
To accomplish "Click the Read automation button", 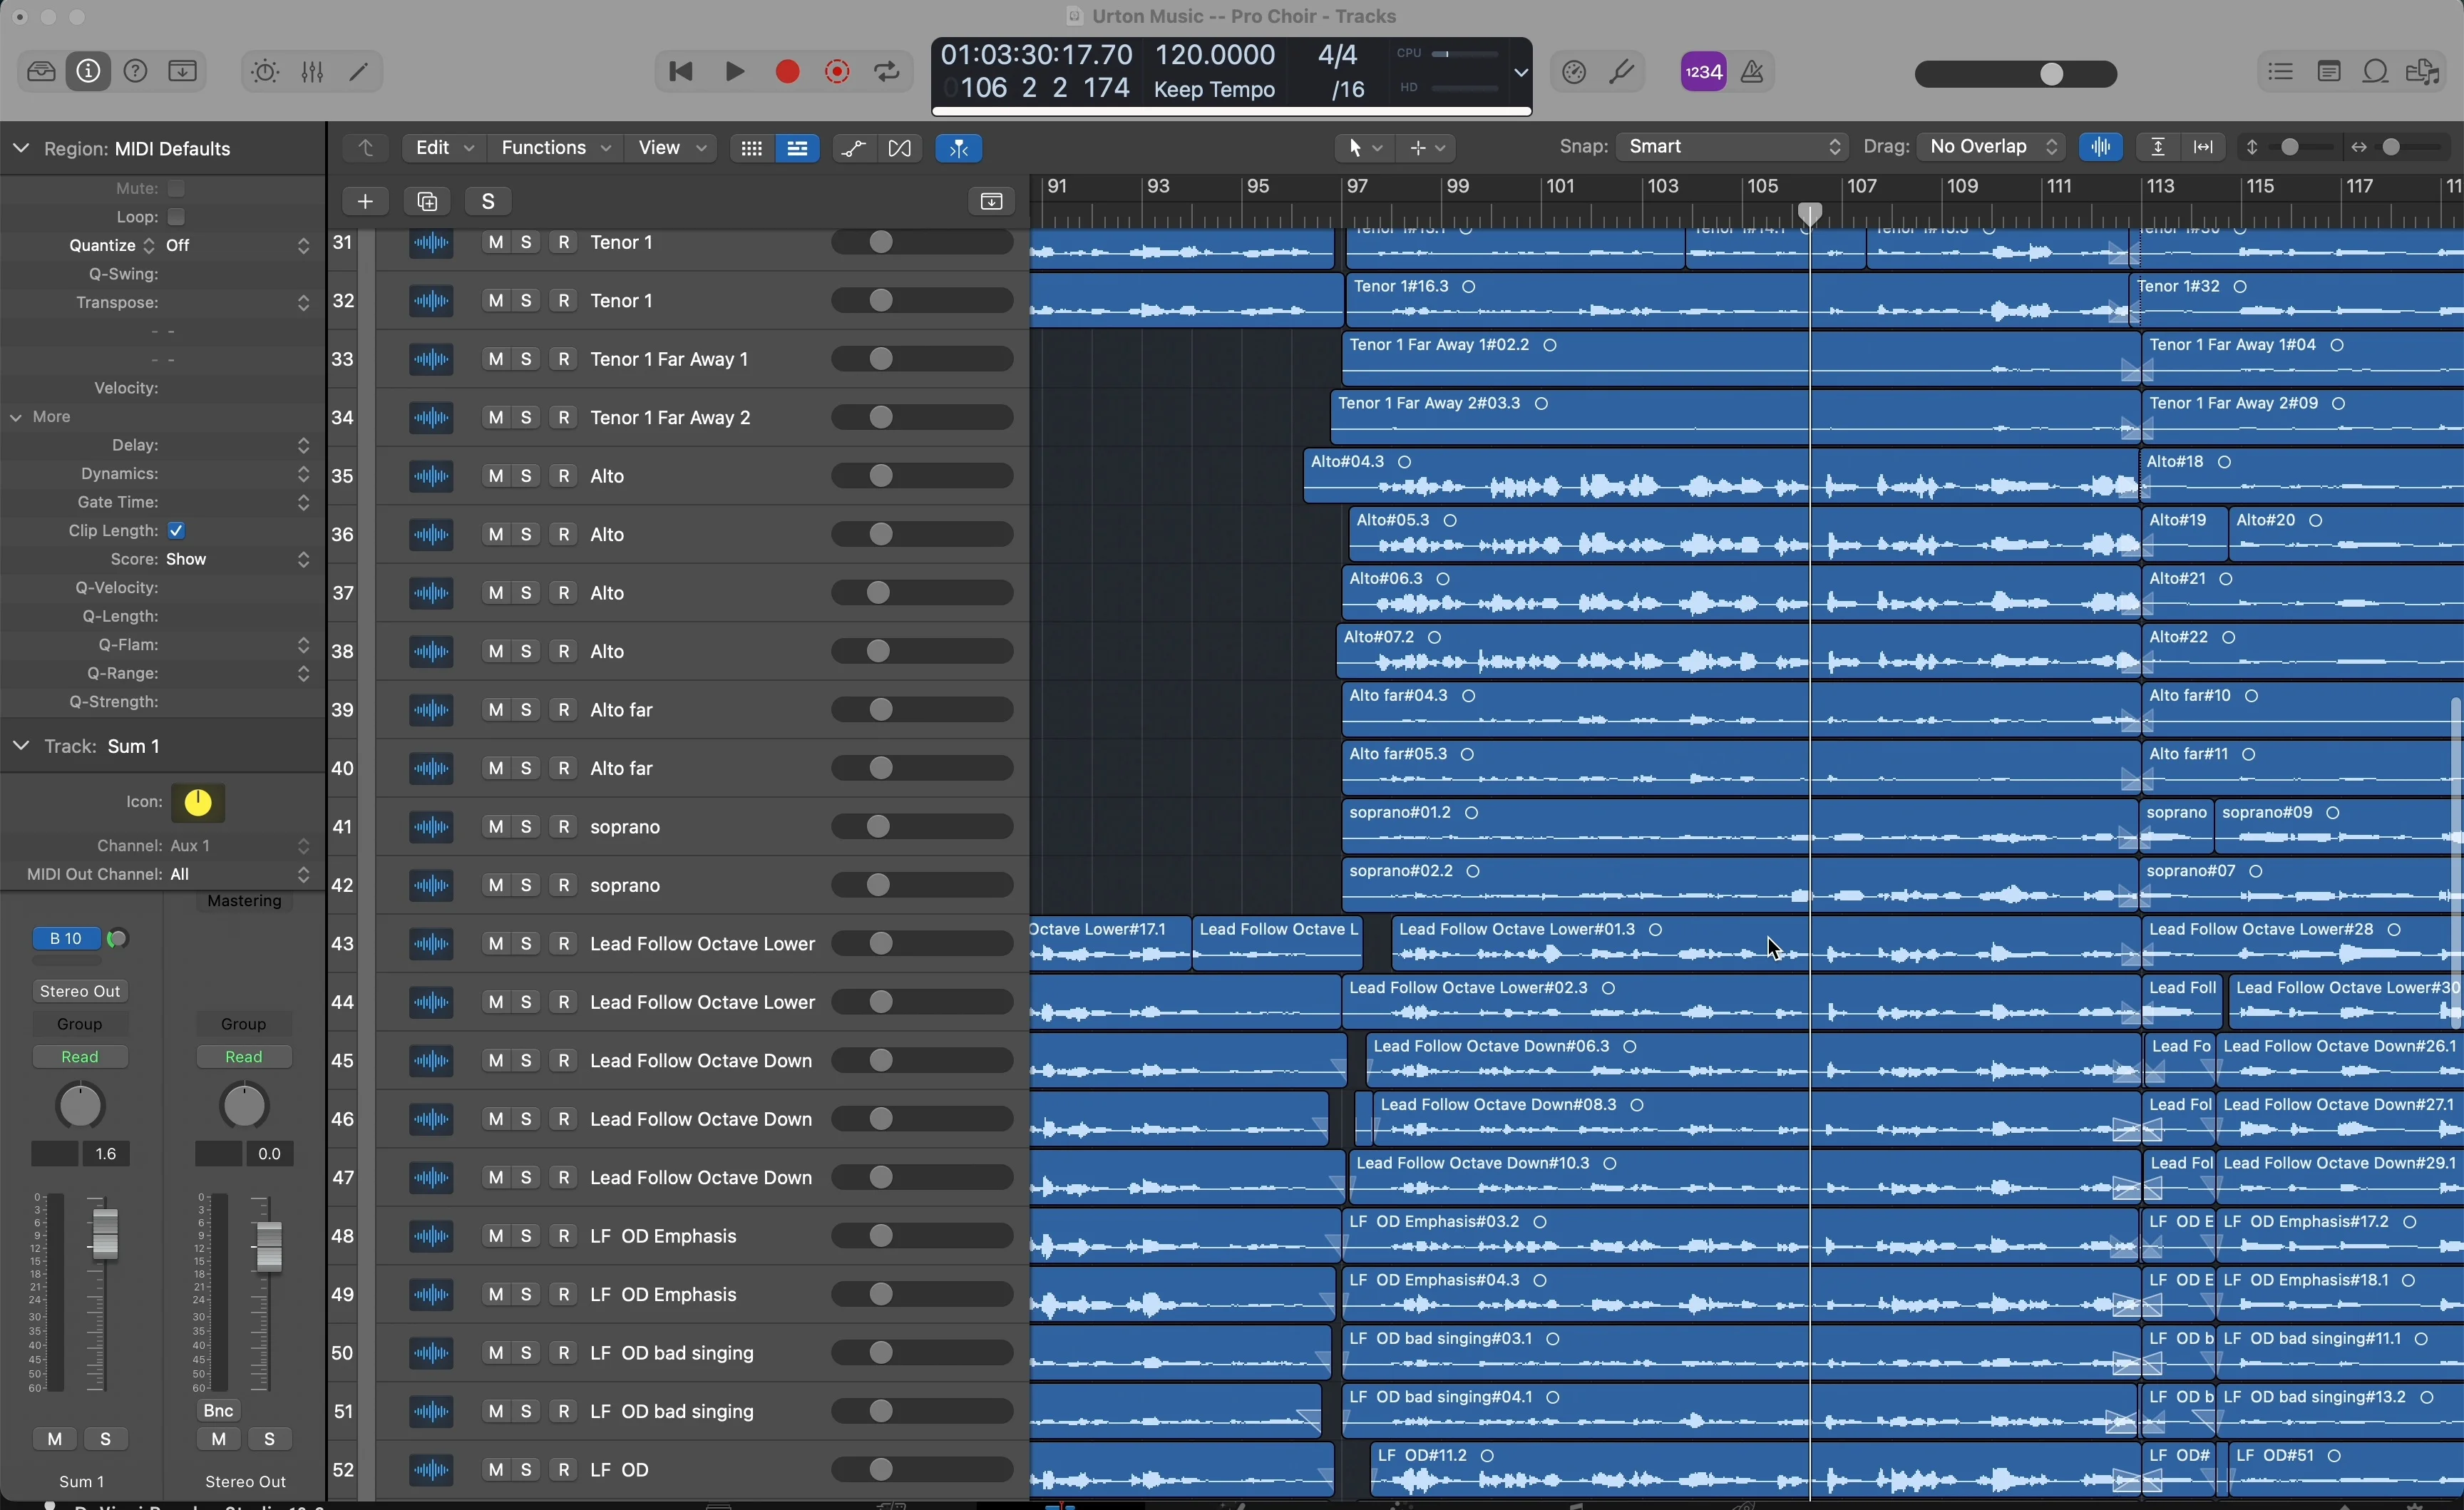I will (x=81, y=1056).
